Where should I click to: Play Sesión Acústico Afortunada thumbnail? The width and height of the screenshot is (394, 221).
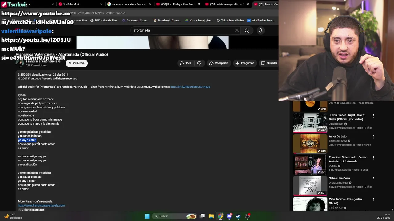click(x=310, y=165)
